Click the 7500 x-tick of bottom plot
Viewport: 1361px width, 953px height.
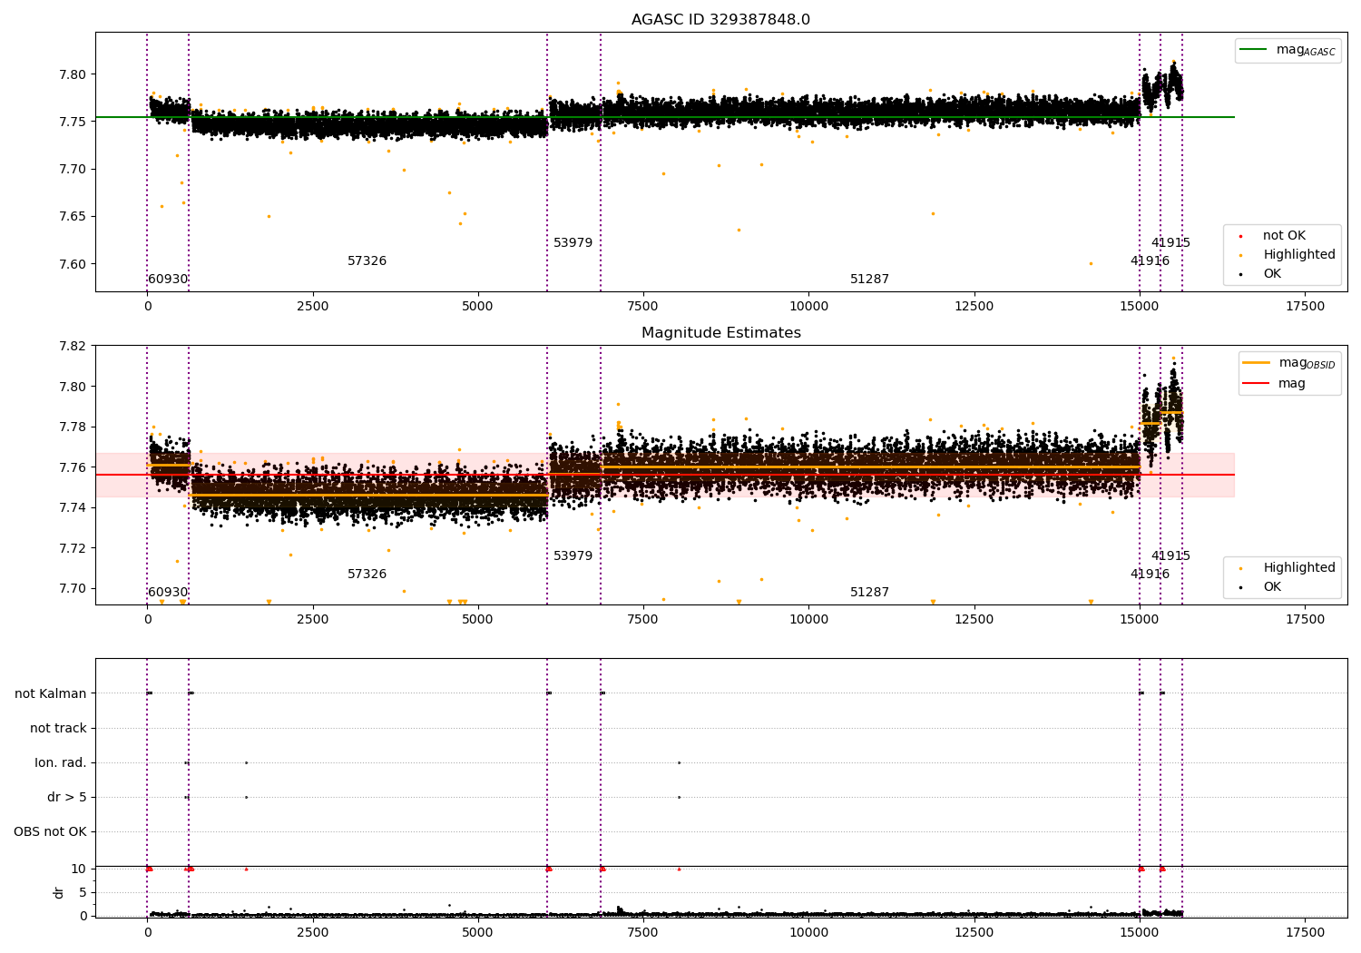click(642, 932)
